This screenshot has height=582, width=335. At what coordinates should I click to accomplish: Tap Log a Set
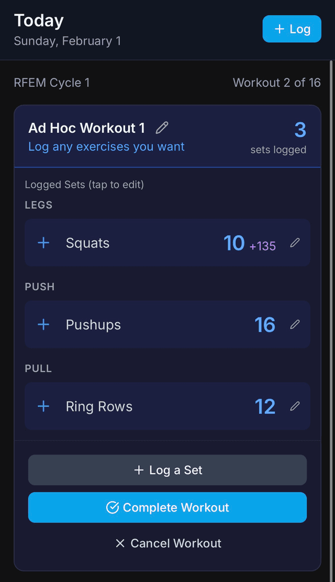coord(167,470)
